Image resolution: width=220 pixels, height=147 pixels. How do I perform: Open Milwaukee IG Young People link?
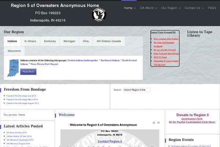click(166, 61)
